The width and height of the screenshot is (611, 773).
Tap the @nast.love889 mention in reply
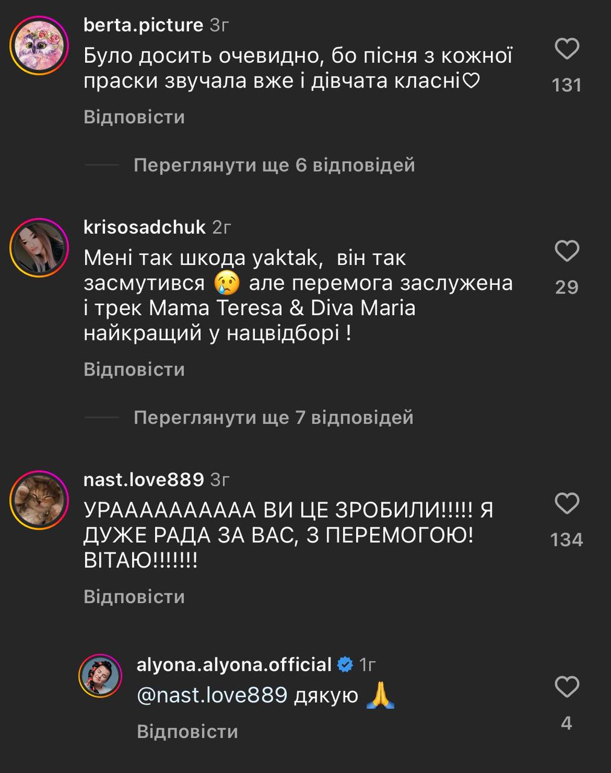click(212, 695)
